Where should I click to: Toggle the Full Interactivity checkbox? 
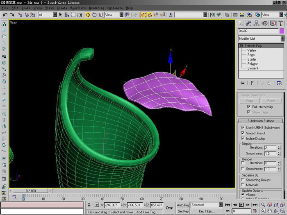pos(249,106)
